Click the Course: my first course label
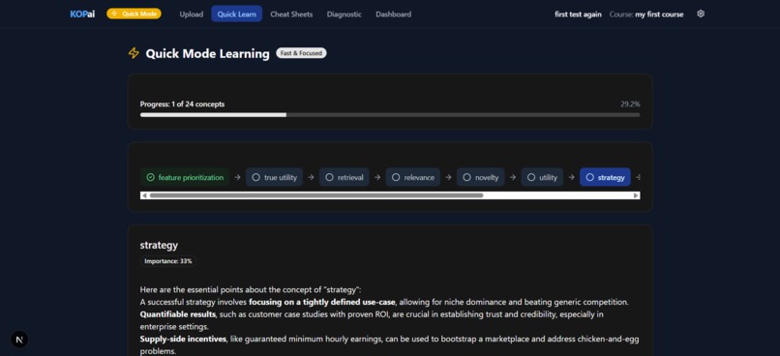Image resolution: width=780 pixels, height=356 pixels. click(646, 15)
